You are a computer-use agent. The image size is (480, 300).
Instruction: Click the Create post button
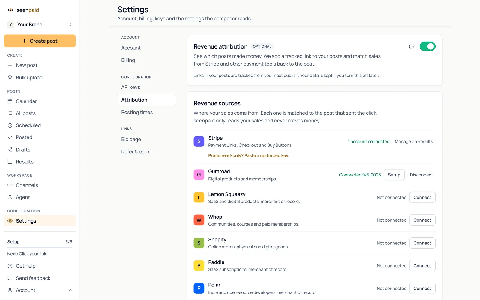(x=40, y=41)
